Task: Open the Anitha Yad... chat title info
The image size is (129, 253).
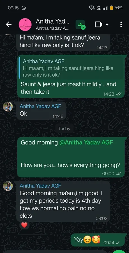Action: point(52,24)
